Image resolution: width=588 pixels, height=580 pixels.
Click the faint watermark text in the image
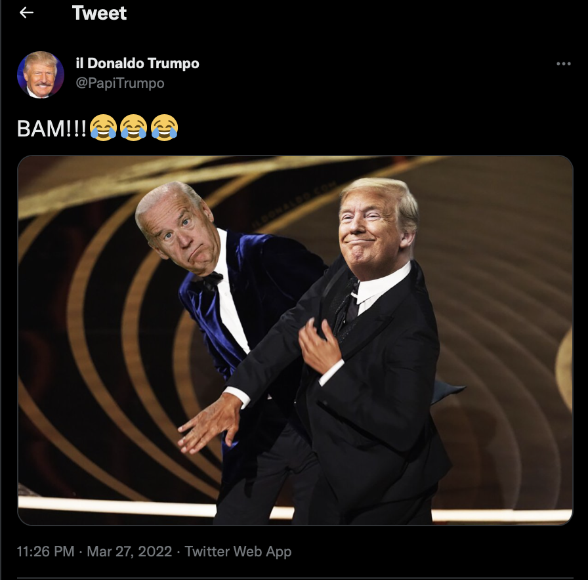293,205
